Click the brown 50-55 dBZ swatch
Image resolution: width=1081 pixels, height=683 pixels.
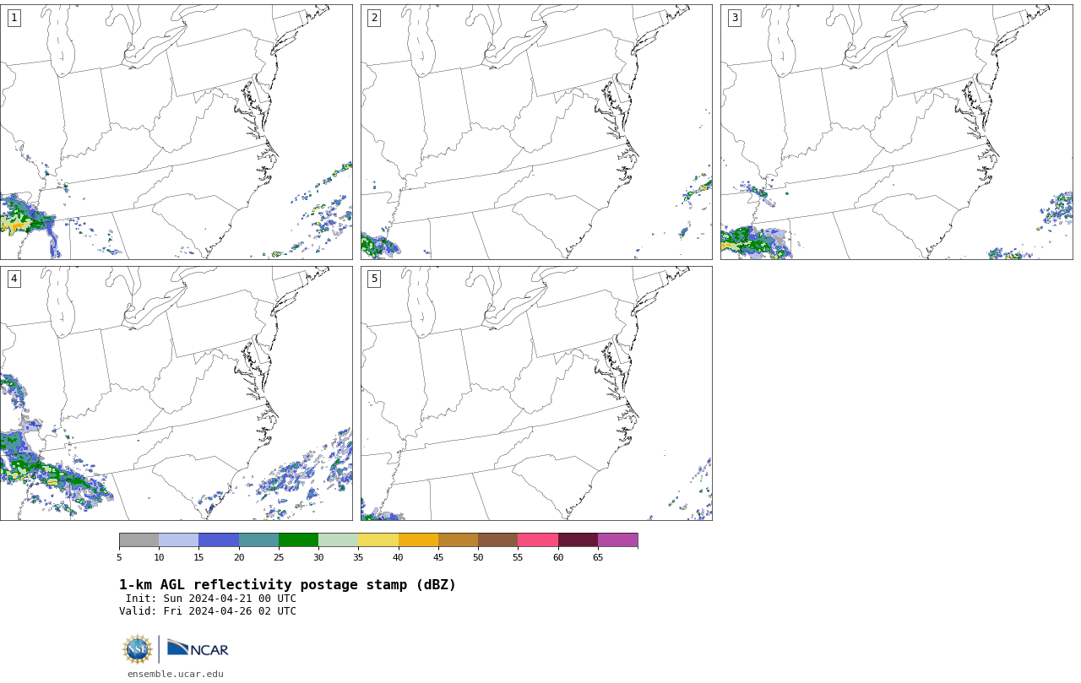(x=497, y=540)
